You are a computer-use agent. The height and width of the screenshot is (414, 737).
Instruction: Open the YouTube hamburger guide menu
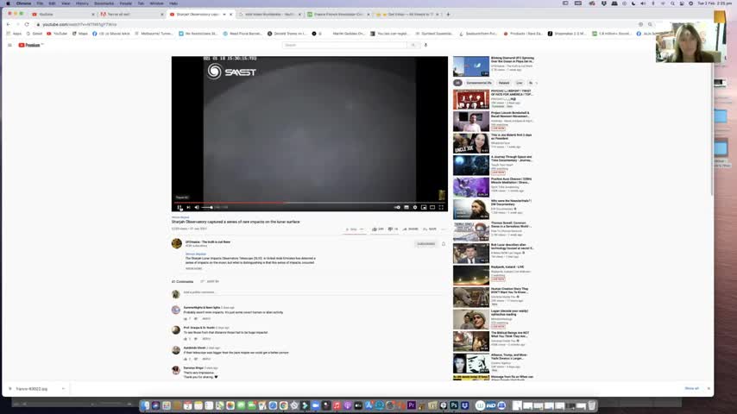pos(9,45)
